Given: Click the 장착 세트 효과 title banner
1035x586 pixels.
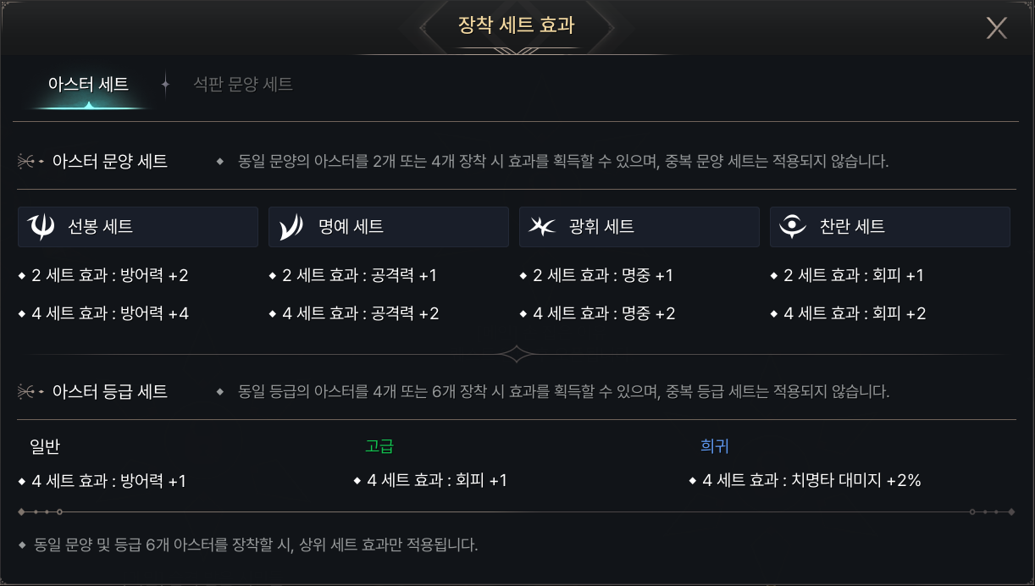Looking at the screenshot, I should (x=517, y=25).
